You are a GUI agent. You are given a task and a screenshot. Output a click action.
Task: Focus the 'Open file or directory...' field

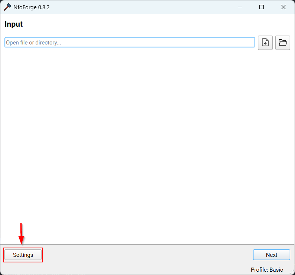[130, 43]
